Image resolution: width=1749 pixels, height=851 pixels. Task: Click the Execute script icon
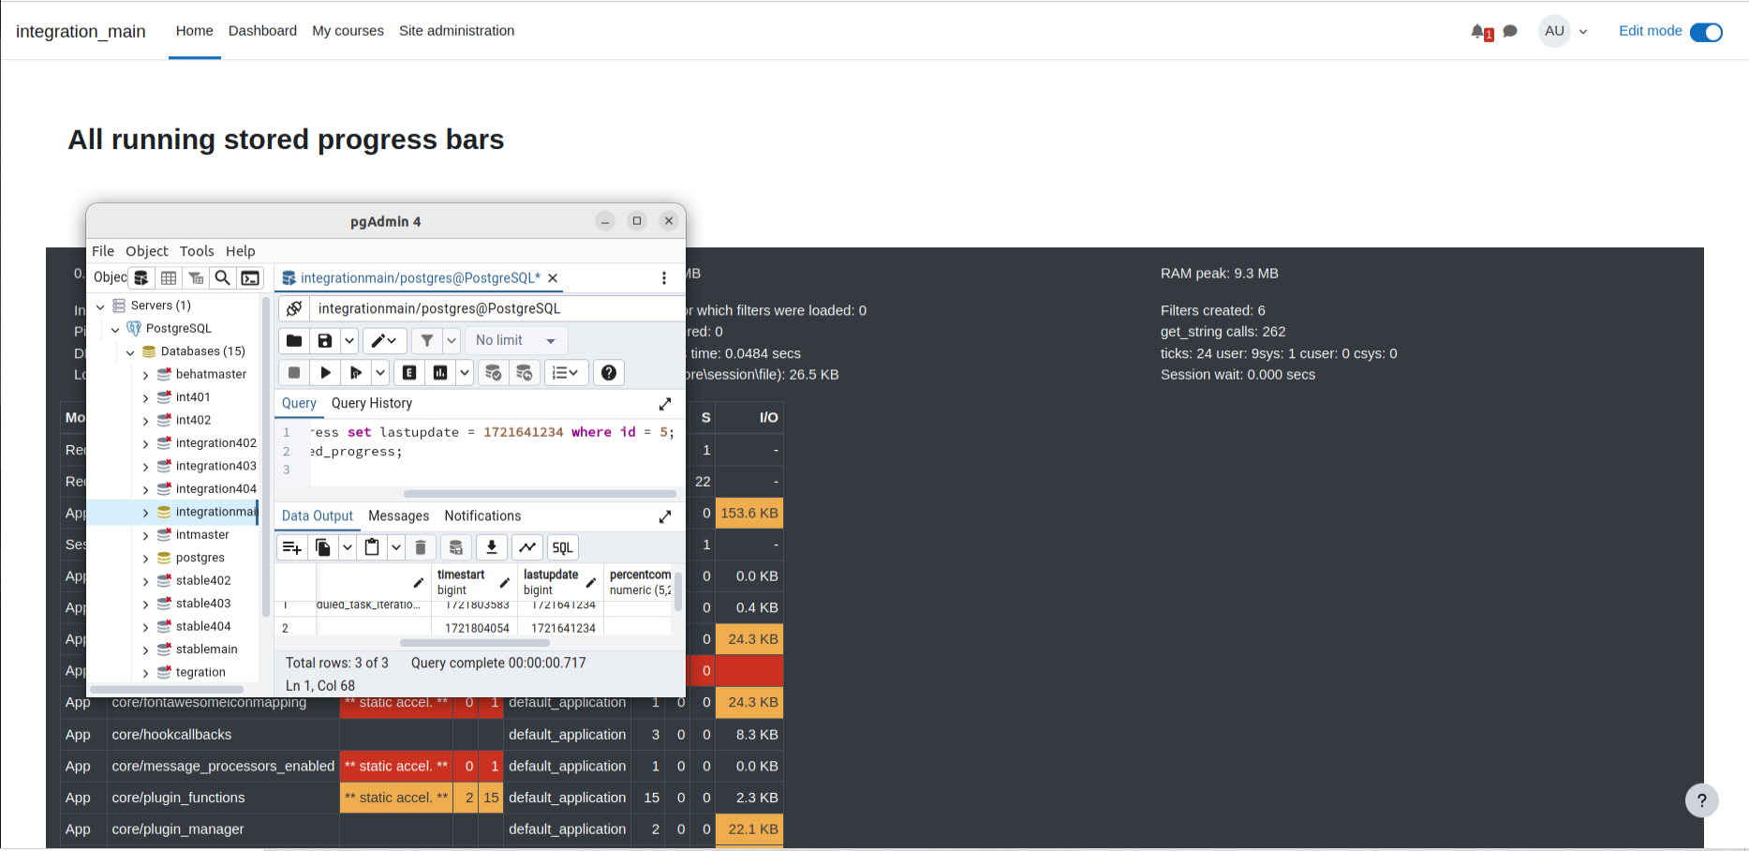click(x=356, y=372)
